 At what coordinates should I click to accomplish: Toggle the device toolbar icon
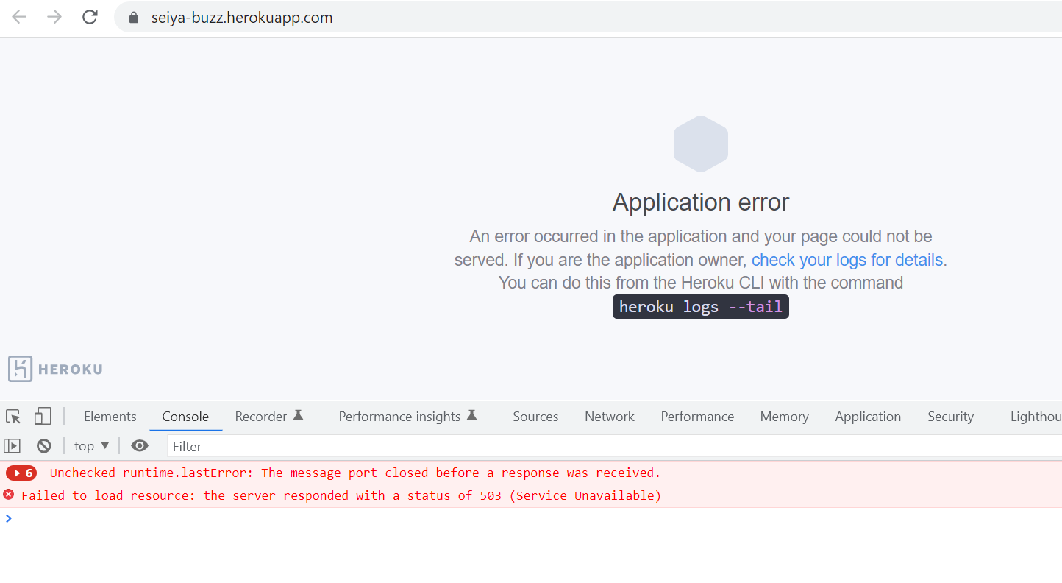43,417
